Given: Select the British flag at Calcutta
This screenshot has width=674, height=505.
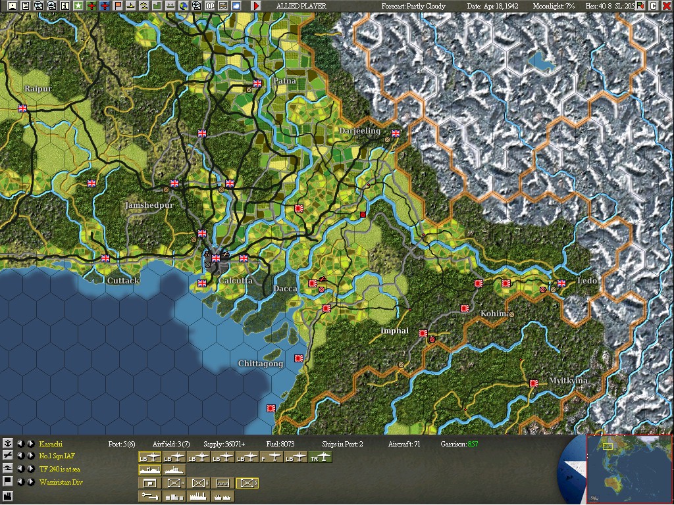Looking at the screenshot, I should point(216,258).
